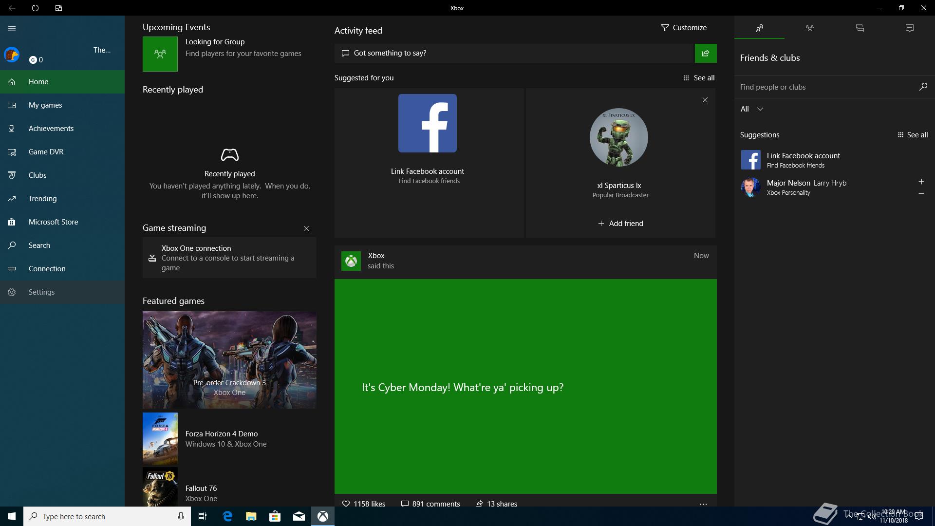
Task: Add Major Nelson with plus icon
Action: (x=921, y=182)
